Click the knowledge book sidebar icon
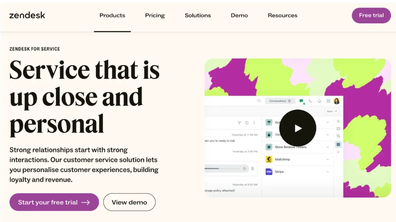396x222 pixels. (x=338, y=129)
